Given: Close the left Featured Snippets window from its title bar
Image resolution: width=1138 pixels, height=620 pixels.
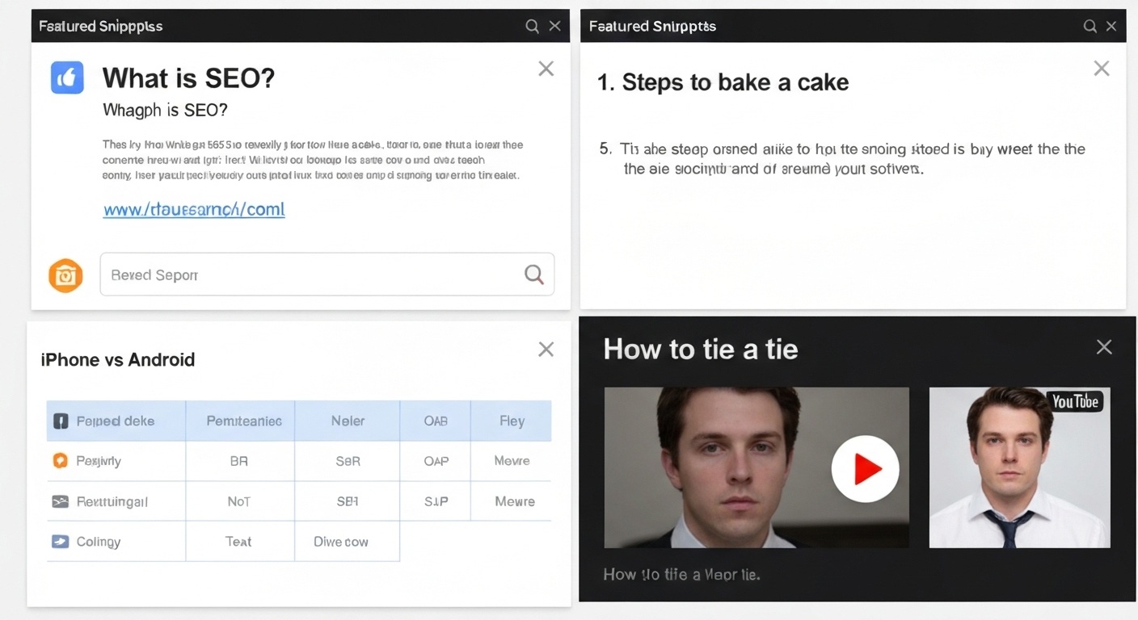Looking at the screenshot, I should (x=554, y=26).
